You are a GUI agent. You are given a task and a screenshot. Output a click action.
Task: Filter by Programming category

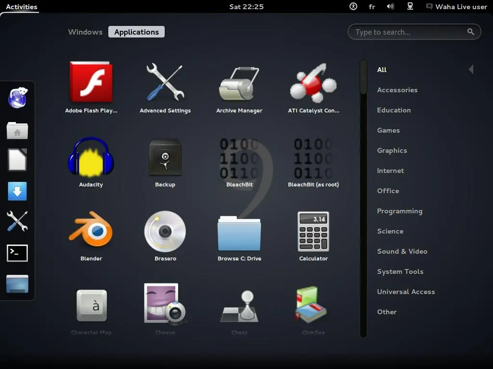[400, 211]
